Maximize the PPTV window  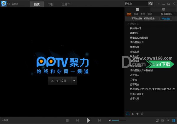(169, 4)
